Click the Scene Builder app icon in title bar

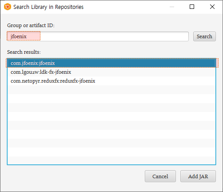[x=8, y=7]
